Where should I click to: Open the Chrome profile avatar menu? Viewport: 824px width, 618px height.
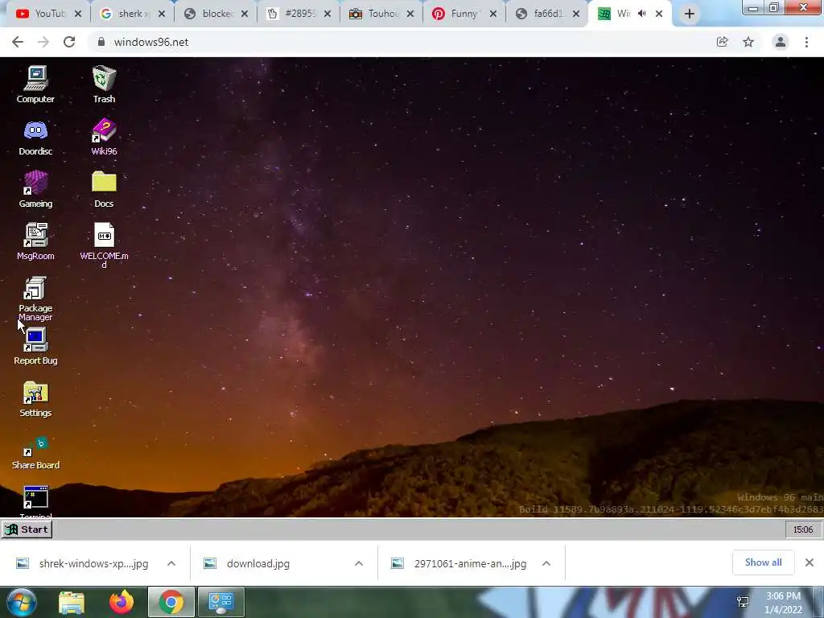click(x=781, y=42)
